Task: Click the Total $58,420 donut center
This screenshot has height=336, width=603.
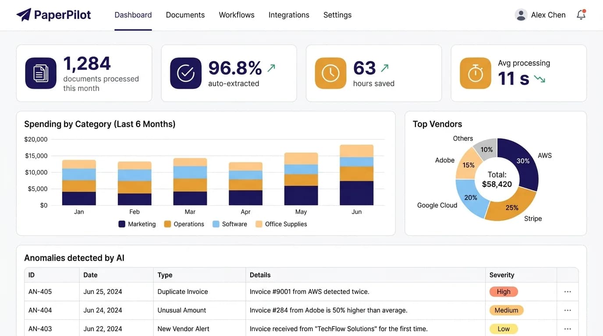Action: click(x=497, y=179)
